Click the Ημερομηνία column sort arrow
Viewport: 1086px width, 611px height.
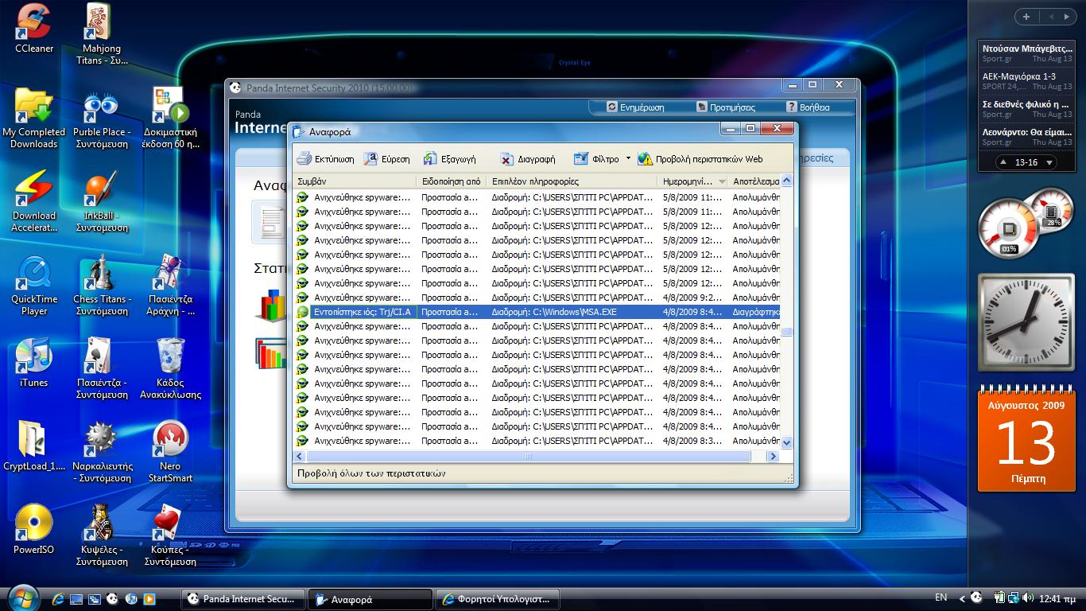pyautogui.click(x=722, y=181)
